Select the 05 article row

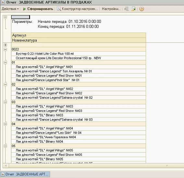point(79,146)
